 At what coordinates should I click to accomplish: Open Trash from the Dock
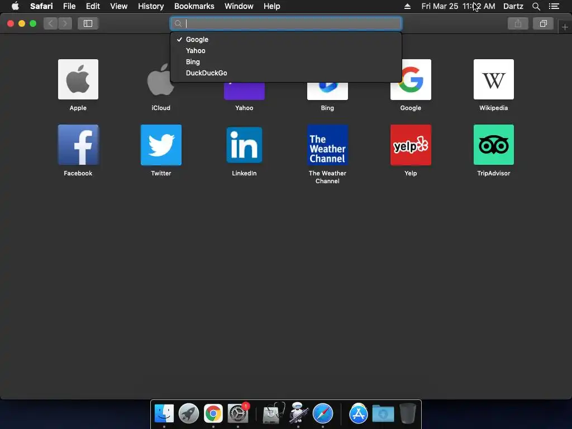[x=407, y=413]
